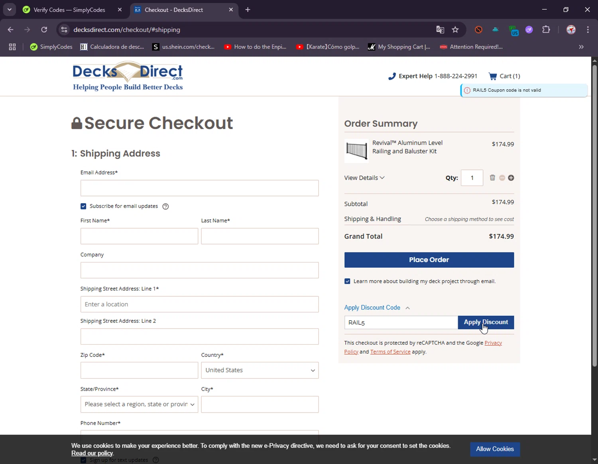Toggle Subscribe for email updates checkbox
598x464 pixels.
(83, 206)
